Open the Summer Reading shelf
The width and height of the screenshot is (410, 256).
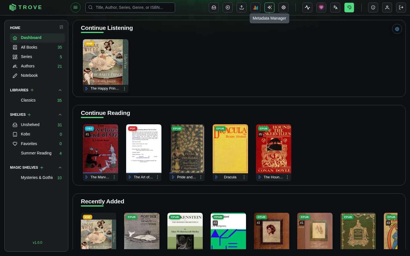(37, 153)
